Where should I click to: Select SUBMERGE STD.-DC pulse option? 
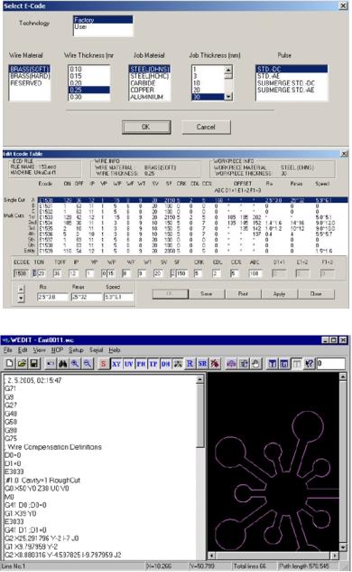(x=292, y=82)
